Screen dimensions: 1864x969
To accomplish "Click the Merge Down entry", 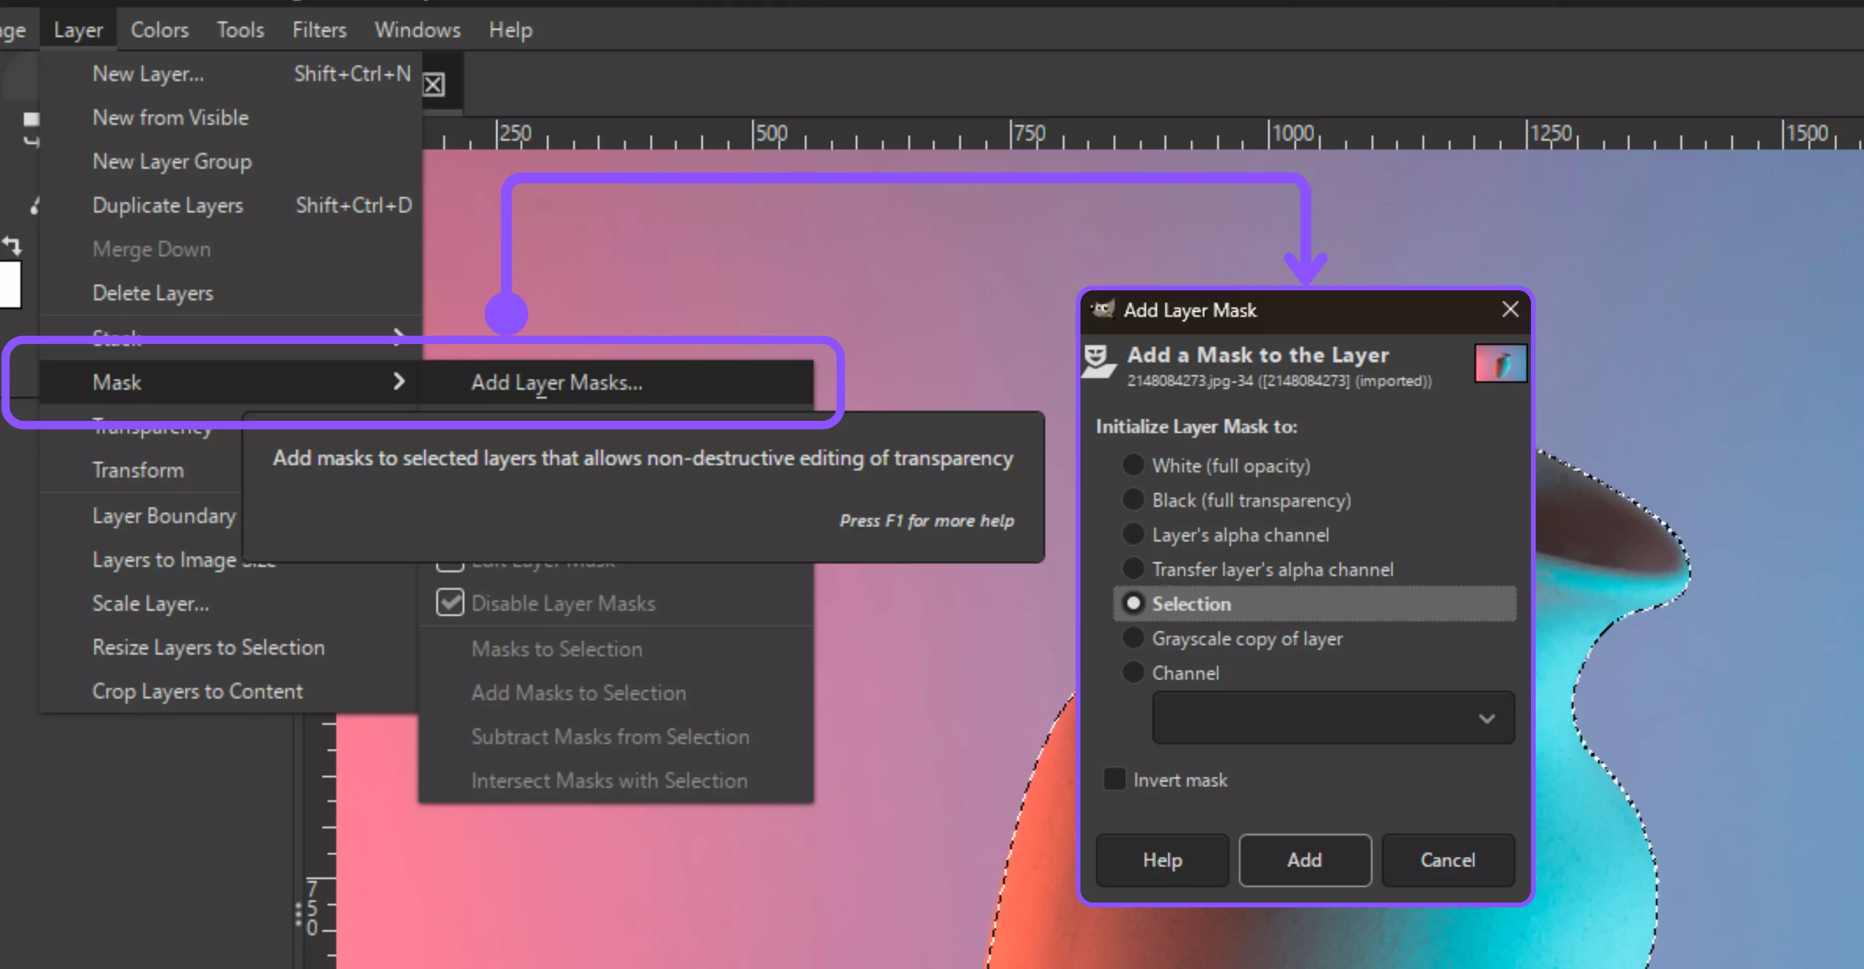I will (x=230, y=249).
